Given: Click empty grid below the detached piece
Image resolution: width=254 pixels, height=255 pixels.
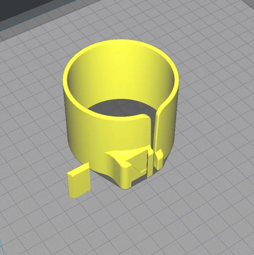Looking at the screenshot, I should [82, 220].
